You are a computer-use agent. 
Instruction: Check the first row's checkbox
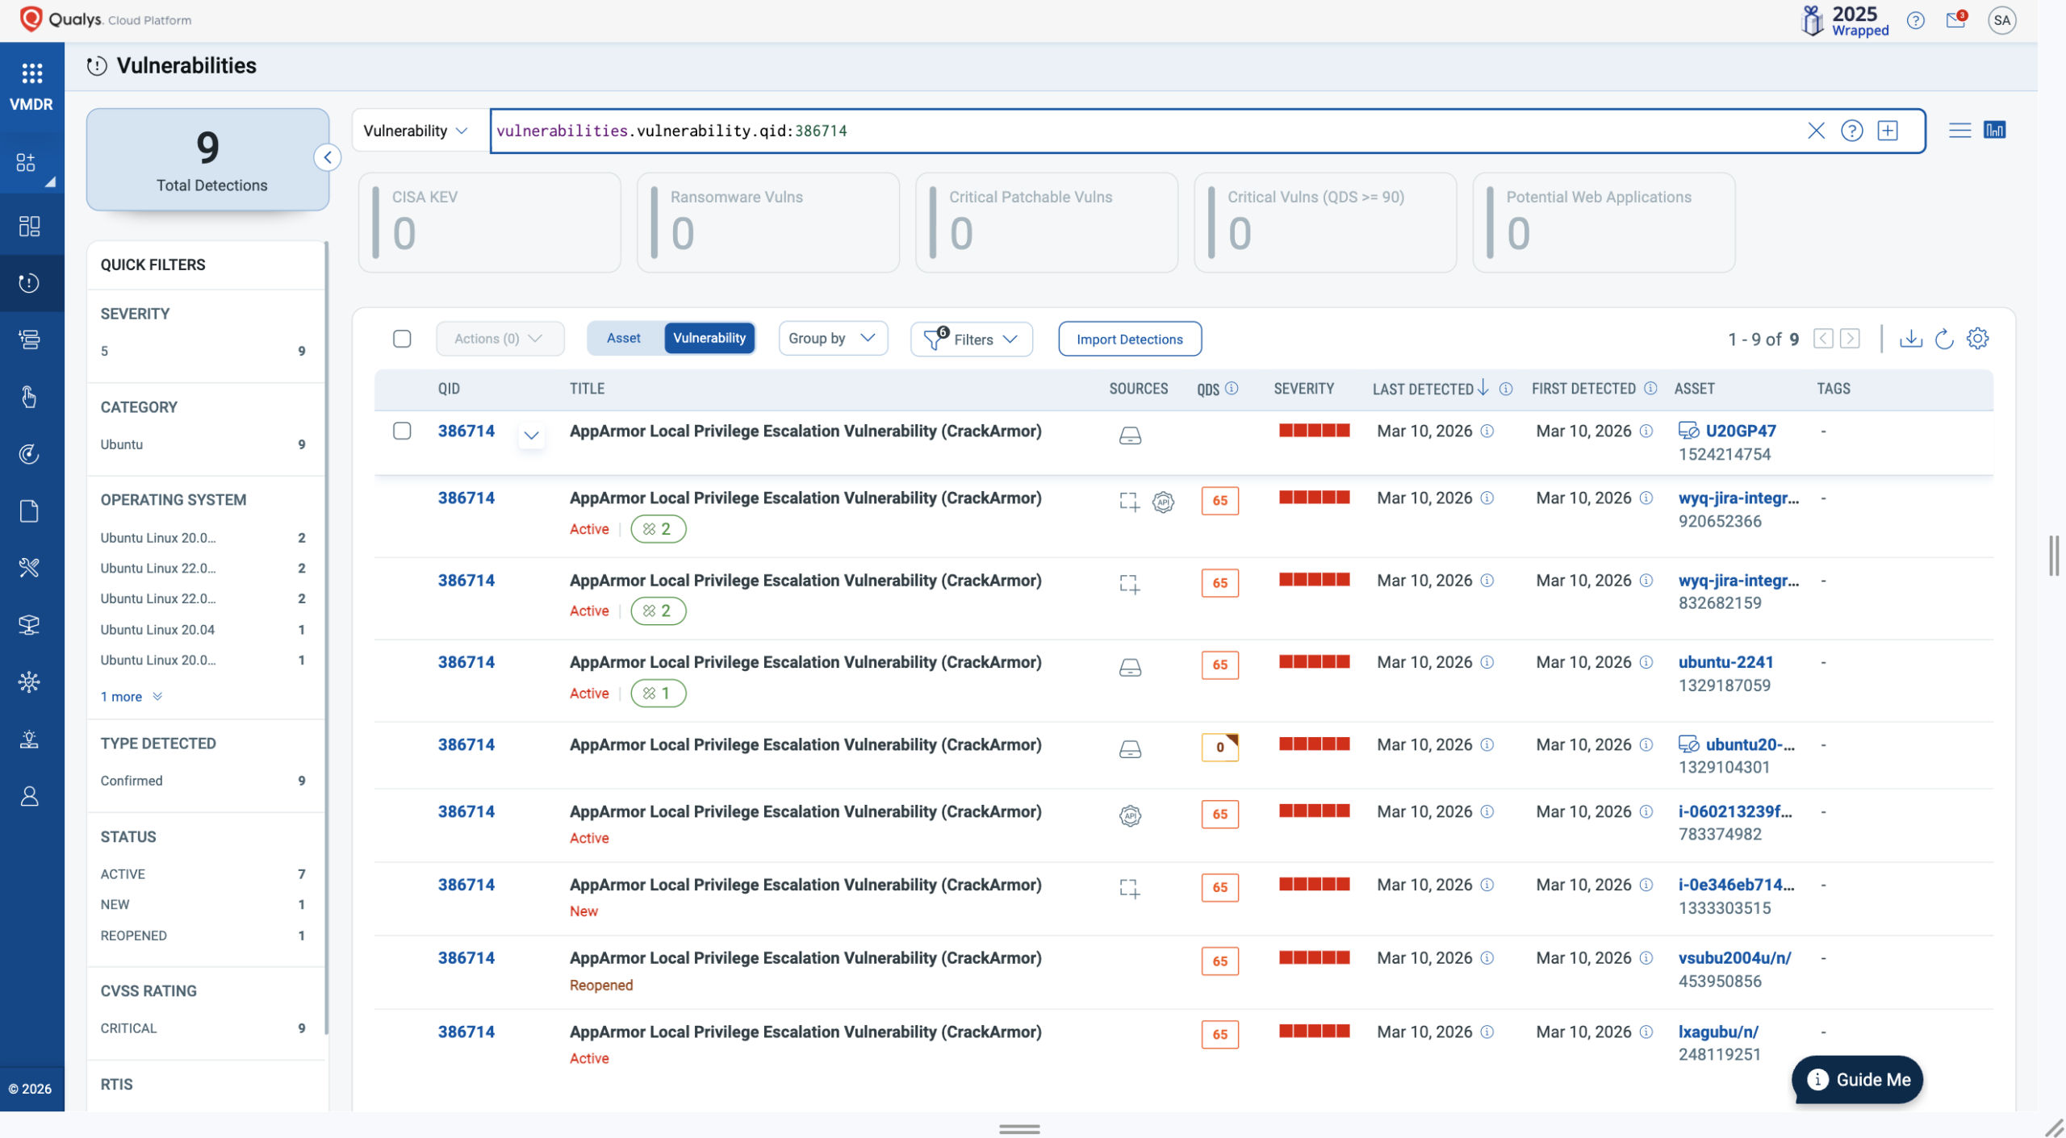402,431
